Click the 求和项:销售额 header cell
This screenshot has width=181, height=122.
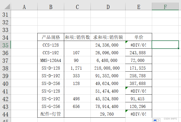pos(108,37)
